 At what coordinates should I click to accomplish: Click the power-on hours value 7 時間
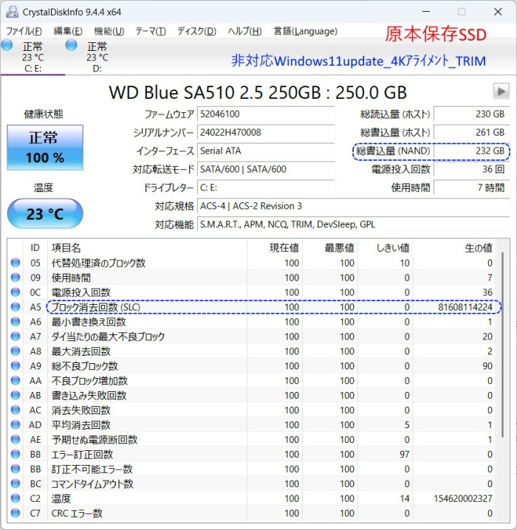coord(471,187)
